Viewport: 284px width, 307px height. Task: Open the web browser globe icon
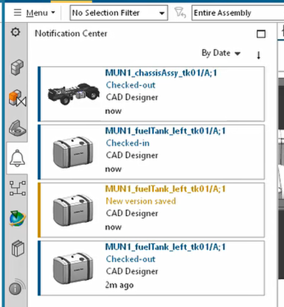point(17,218)
